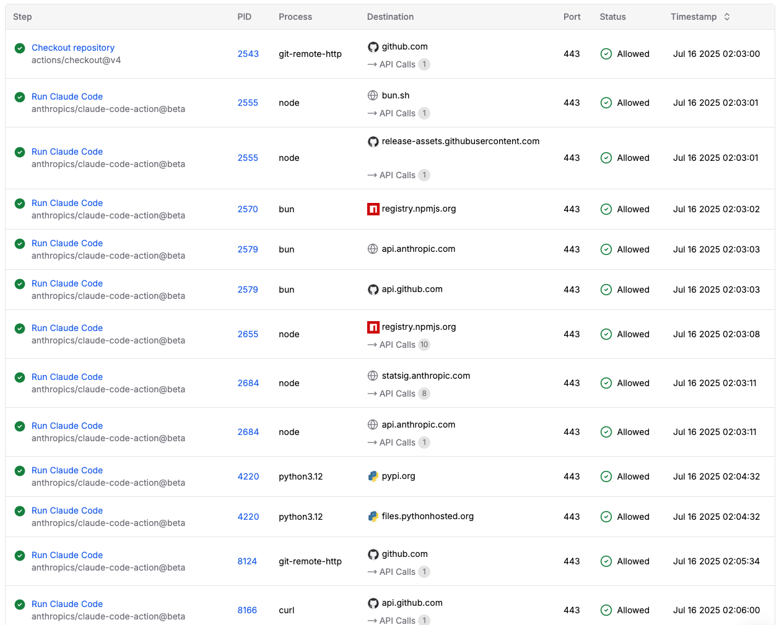The height and width of the screenshot is (625, 779).
Task: Expand API Calls 8 under statsig.anthropic.com
Action: (x=398, y=394)
